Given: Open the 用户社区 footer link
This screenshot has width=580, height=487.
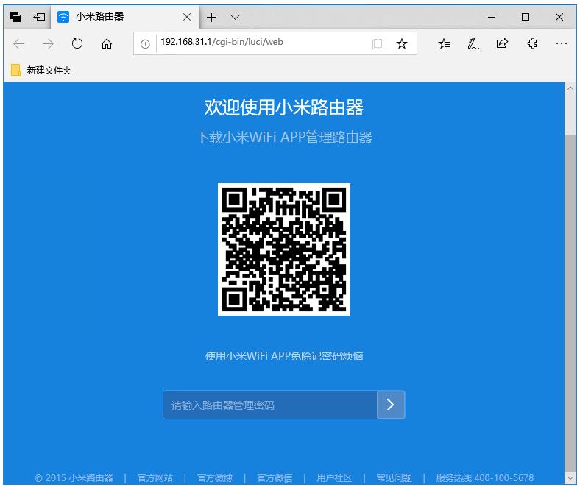Looking at the screenshot, I should (x=334, y=478).
